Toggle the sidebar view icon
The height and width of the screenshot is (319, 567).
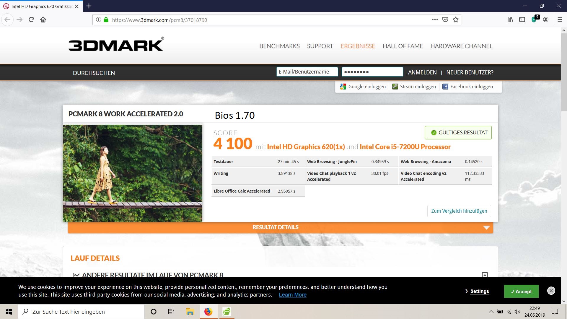click(x=522, y=20)
